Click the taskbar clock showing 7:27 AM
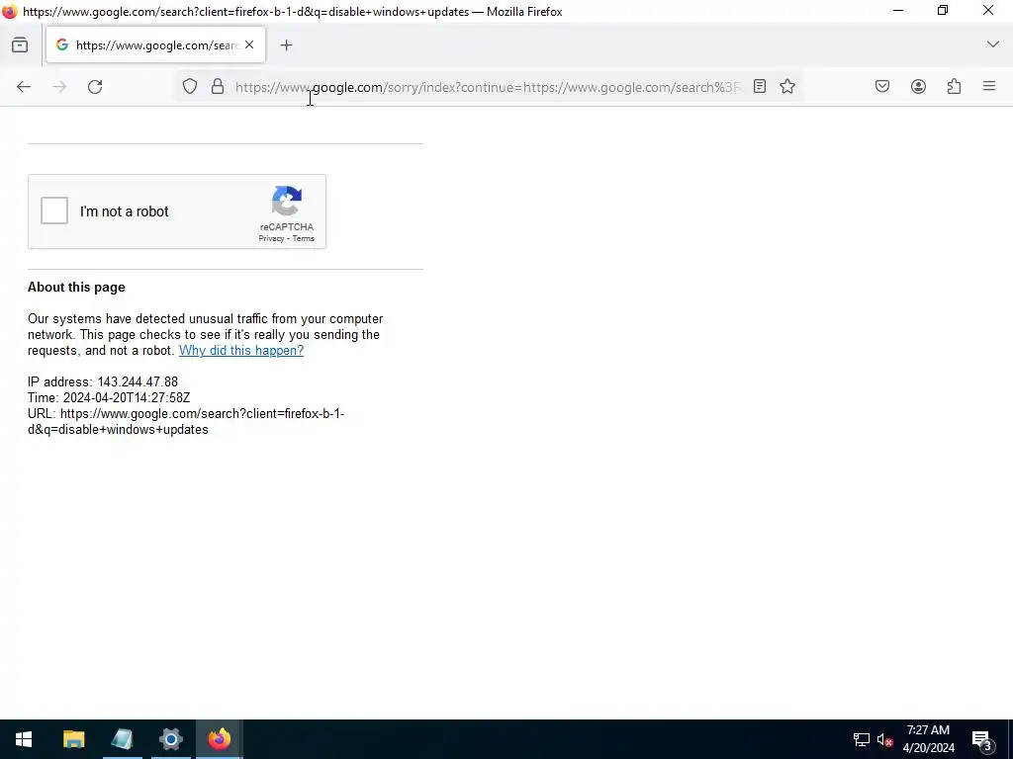The height and width of the screenshot is (759, 1013). click(928, 739)
